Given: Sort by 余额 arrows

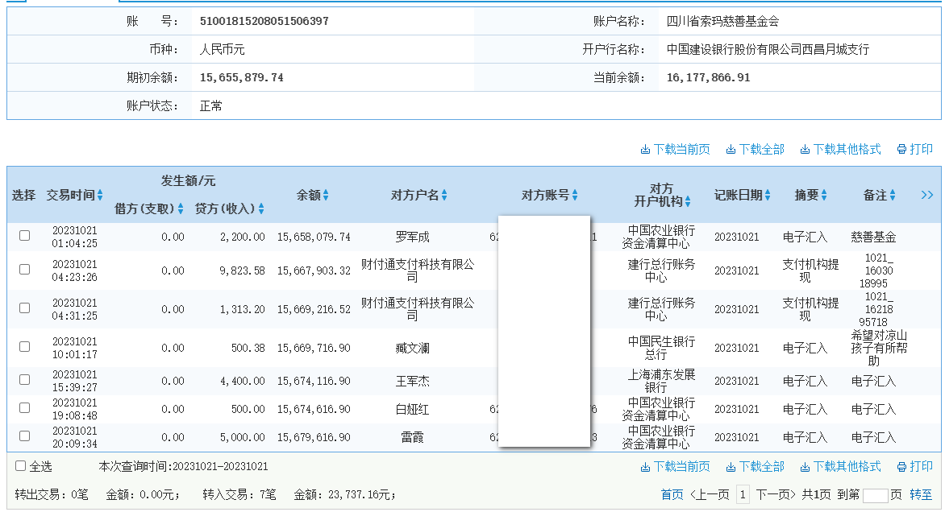Looking at the screenshot, I should point(326,195).
